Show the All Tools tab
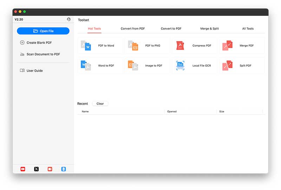Screen dimensions: 281x190 (248, 29)
